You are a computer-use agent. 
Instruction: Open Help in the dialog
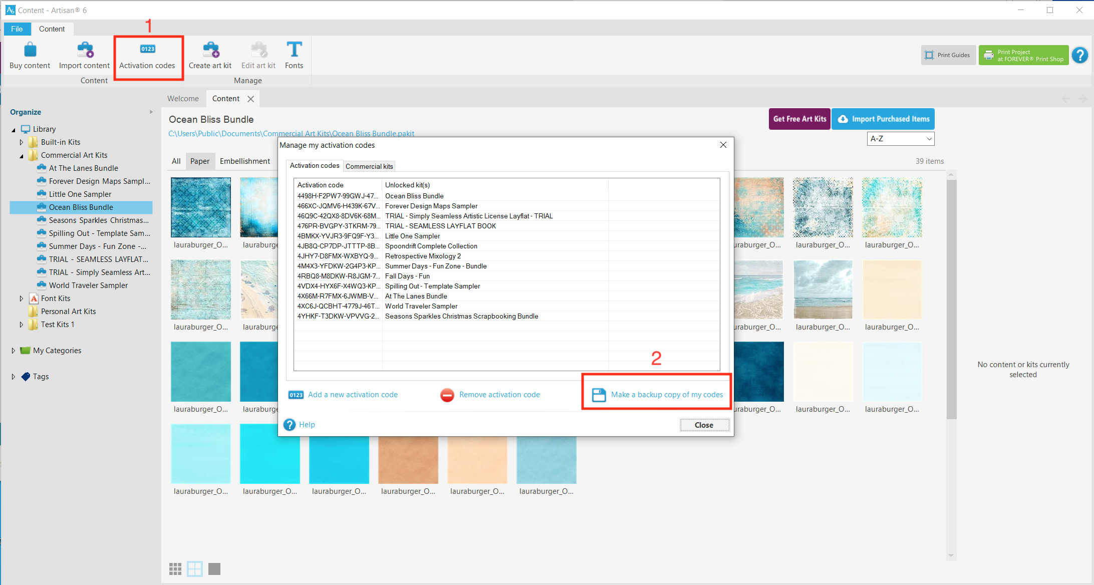pos(300,425)
